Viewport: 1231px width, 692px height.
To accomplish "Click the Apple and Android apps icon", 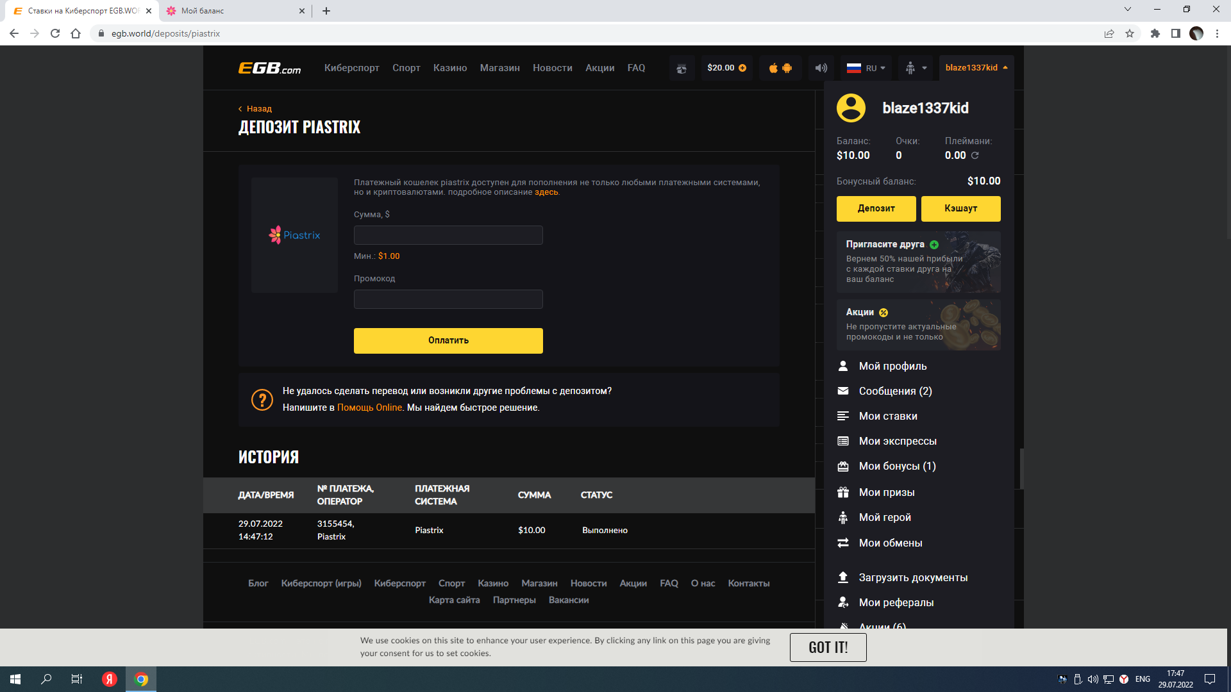I will [780, 68].
